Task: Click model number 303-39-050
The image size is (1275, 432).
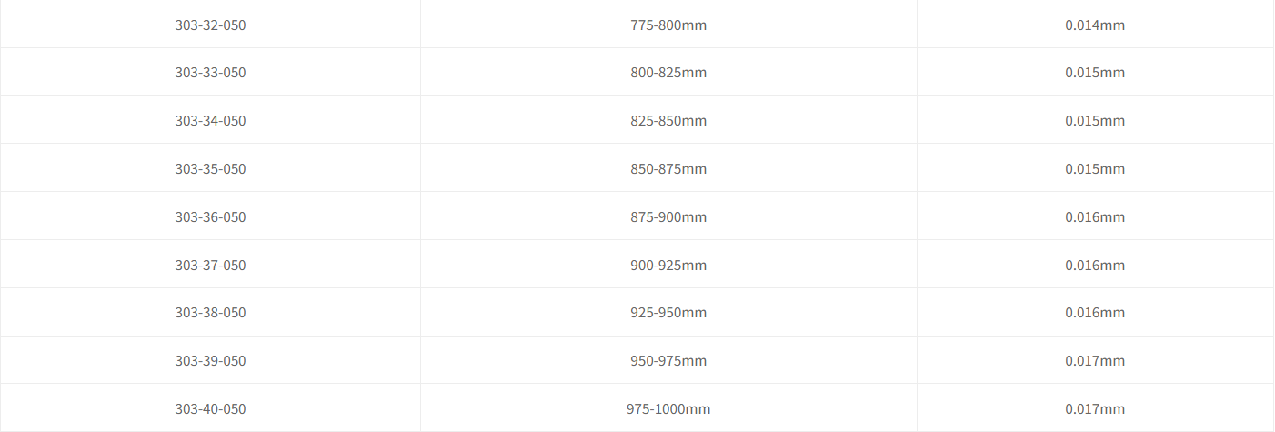Action: tap(210, 361)
